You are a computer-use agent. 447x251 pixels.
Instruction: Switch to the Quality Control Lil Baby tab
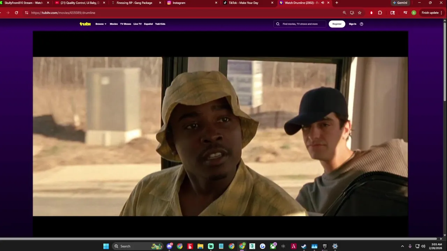[80, 3]
